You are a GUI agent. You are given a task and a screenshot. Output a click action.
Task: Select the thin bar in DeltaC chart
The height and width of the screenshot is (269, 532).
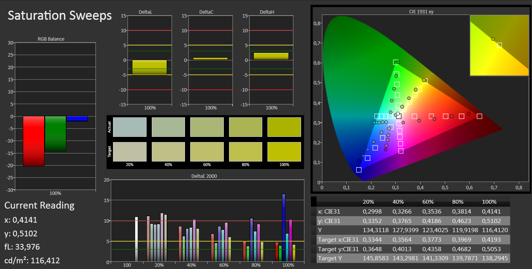[210, 59]
